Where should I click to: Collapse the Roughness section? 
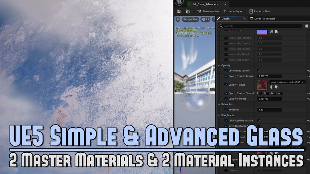[219, 115]
